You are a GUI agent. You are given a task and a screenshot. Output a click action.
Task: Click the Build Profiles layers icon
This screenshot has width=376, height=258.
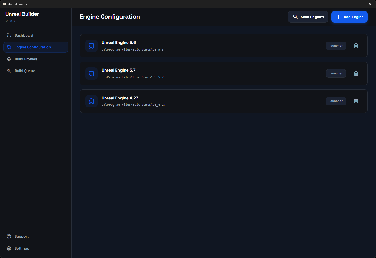pyautogui.click(x=9, y=59)
